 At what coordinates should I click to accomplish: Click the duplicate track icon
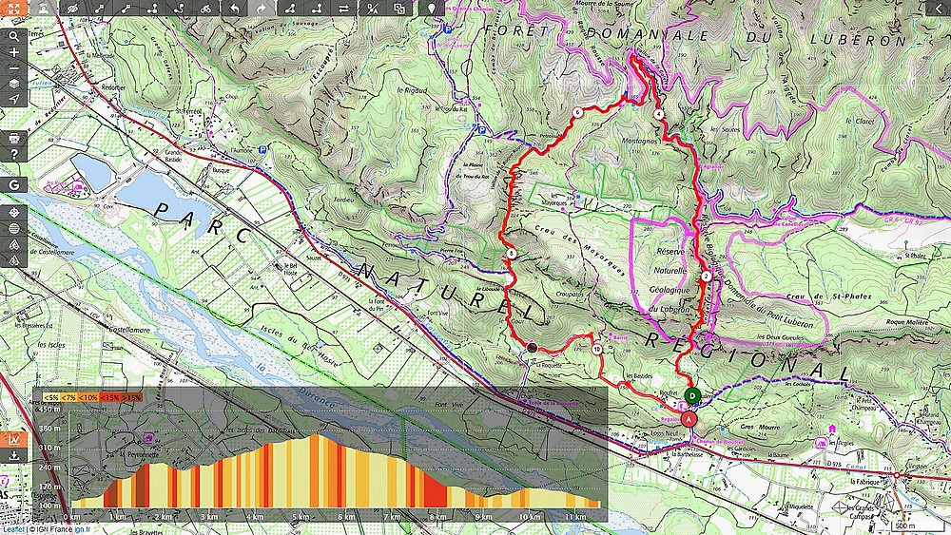click(x=399, y=8)
